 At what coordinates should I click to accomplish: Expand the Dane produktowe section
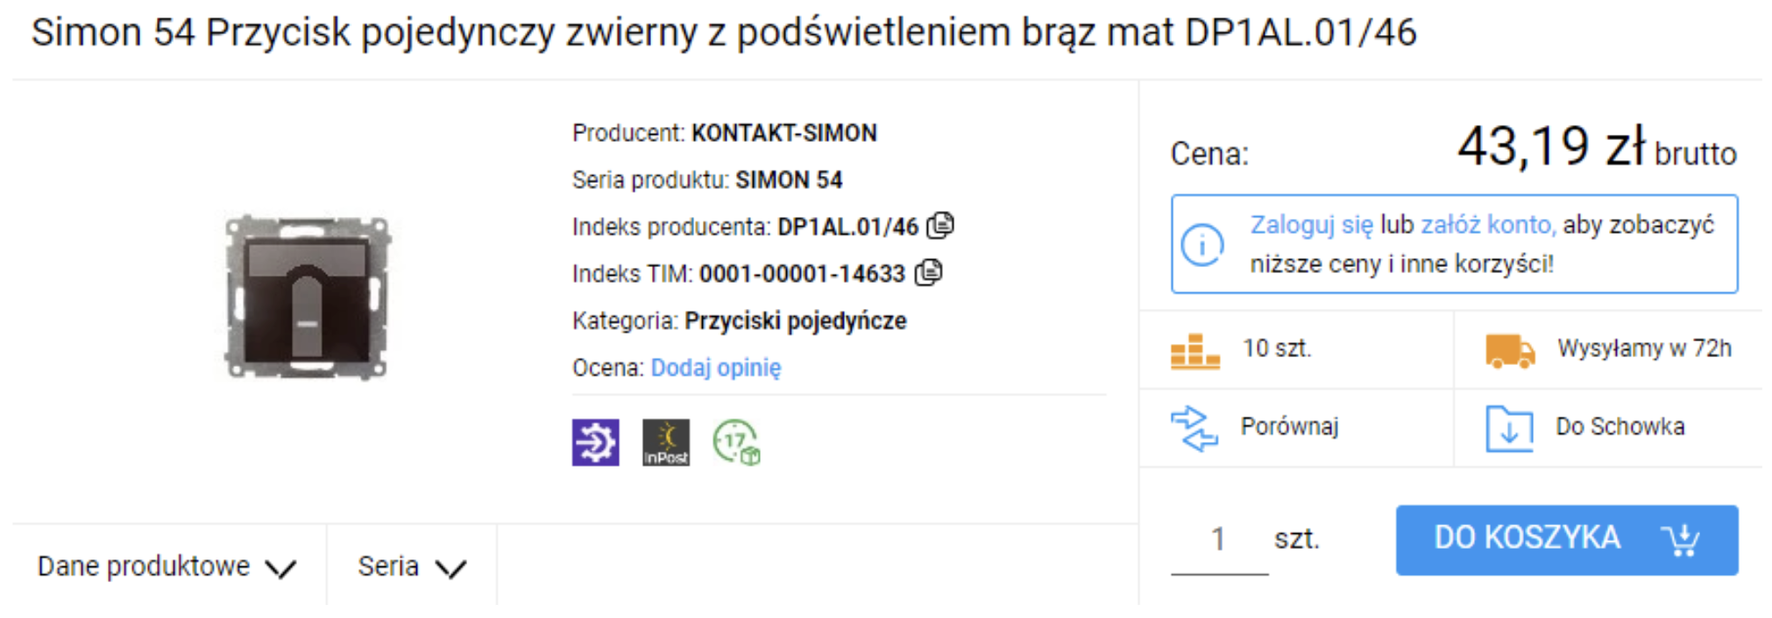coord(167,567)
